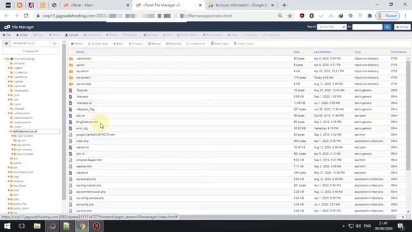Expand the mail tree folder
This screenshot has height=232, width=412.
[8, 190]
